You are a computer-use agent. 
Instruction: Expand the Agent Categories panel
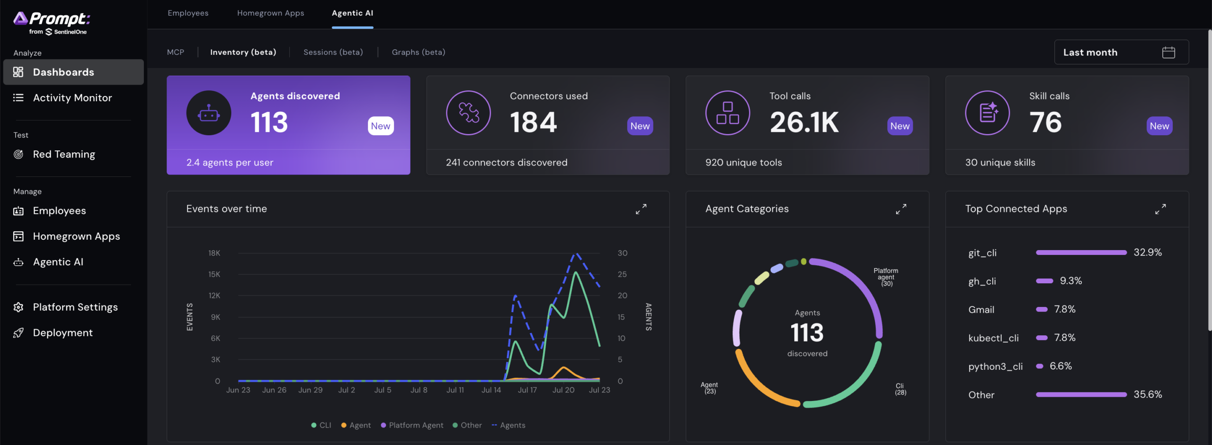901,209
